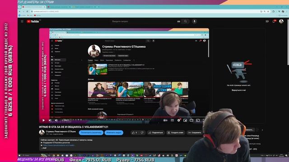Open the account avatar menu

pos(281,21)
